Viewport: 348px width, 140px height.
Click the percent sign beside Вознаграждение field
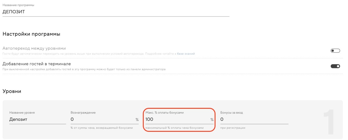point(137,120)
